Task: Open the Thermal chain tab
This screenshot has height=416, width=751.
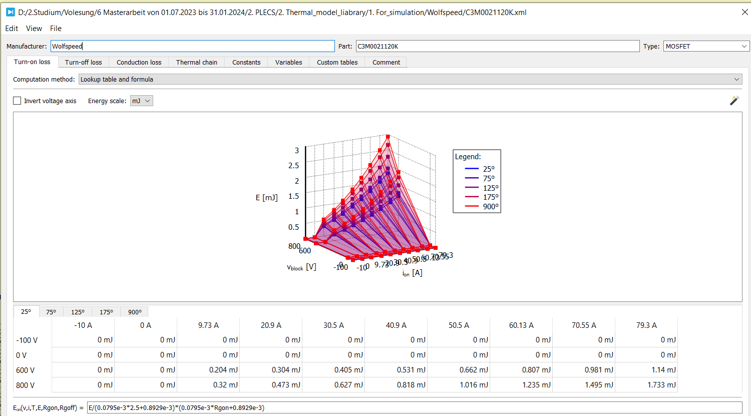Action: pos(197,63)
